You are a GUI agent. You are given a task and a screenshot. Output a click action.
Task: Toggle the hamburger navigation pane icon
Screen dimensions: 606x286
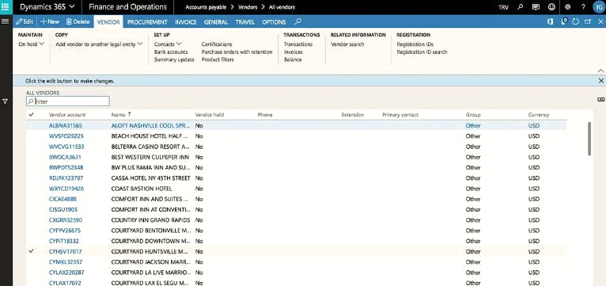6,21
